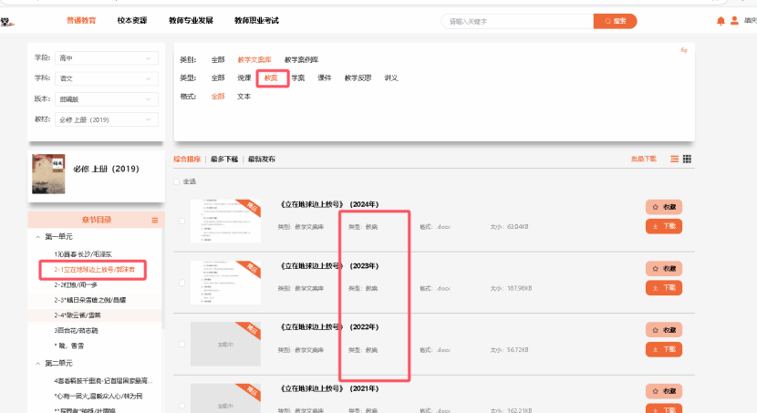
Task: Switch to grid view layout
Action: 687,159
